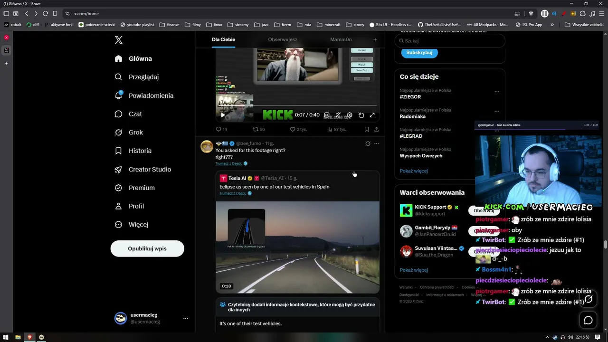608x342 pixels.
Task: Bookmark the KICK video post
Action: tap(367, 129)
